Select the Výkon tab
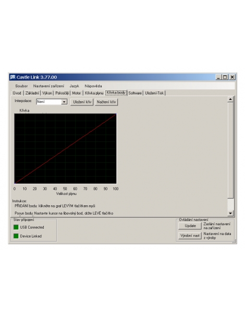 coord(47,93)
